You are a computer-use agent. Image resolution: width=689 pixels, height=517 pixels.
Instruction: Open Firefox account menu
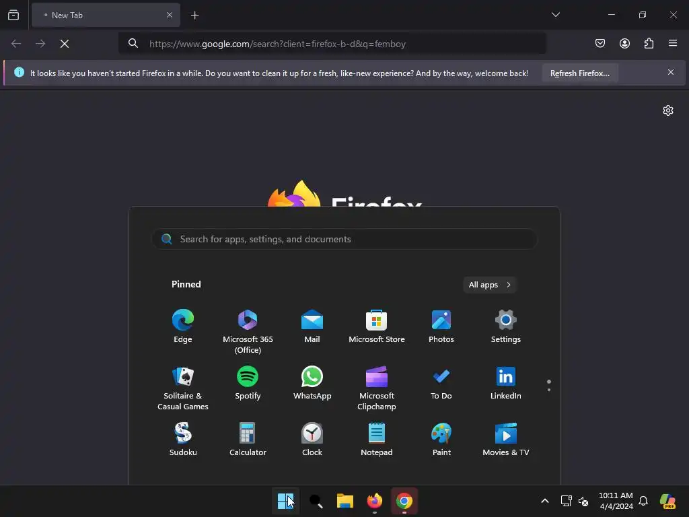pyautogui.click(x=624, y=43)
